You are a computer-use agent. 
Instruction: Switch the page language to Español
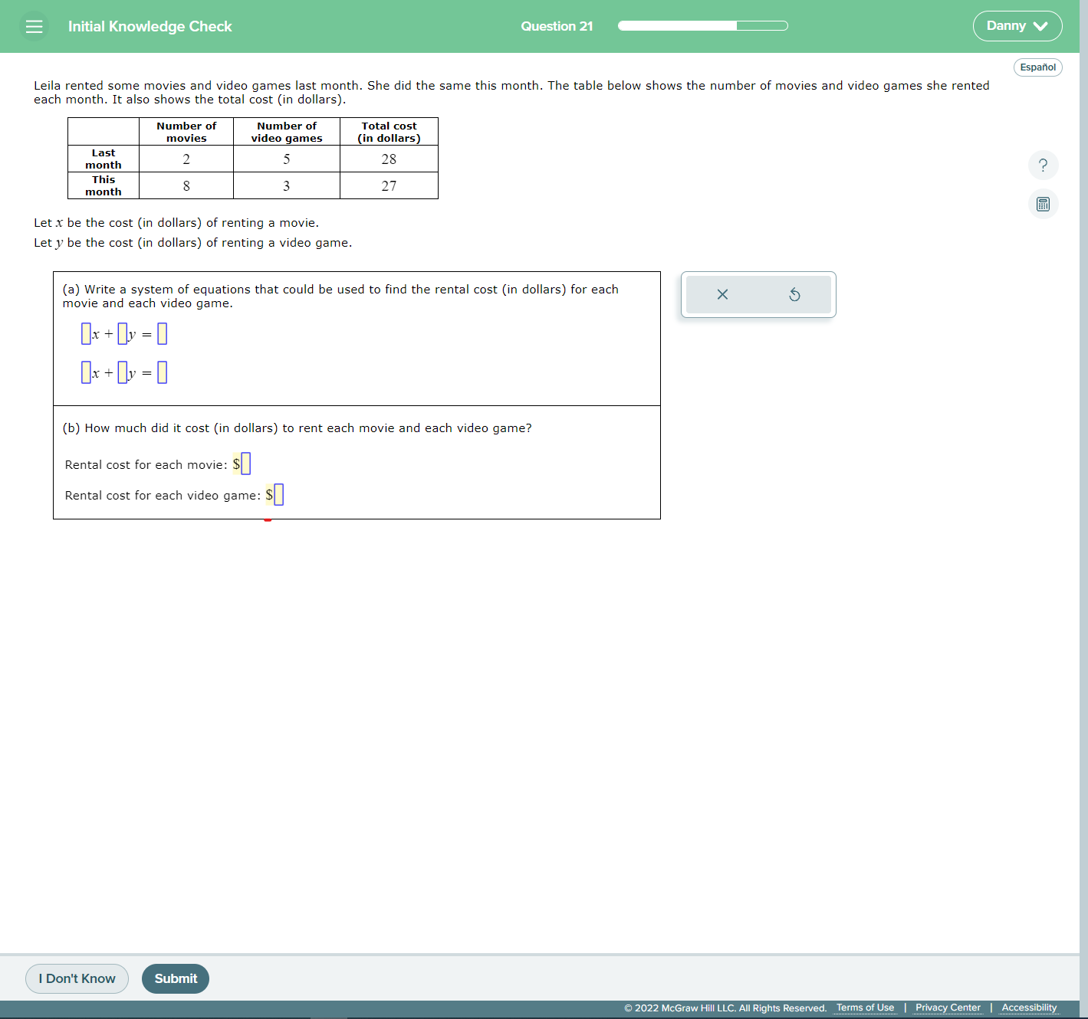coord(1038,67)
